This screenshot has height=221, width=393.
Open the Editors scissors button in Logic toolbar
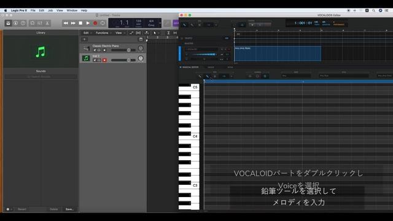click(x=47, y=23)
